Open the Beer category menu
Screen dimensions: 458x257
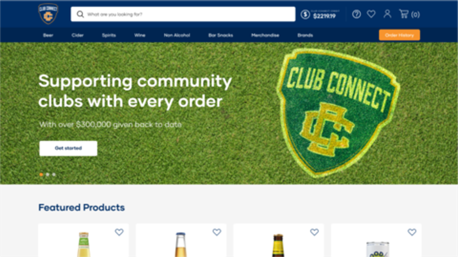[48, 35]
